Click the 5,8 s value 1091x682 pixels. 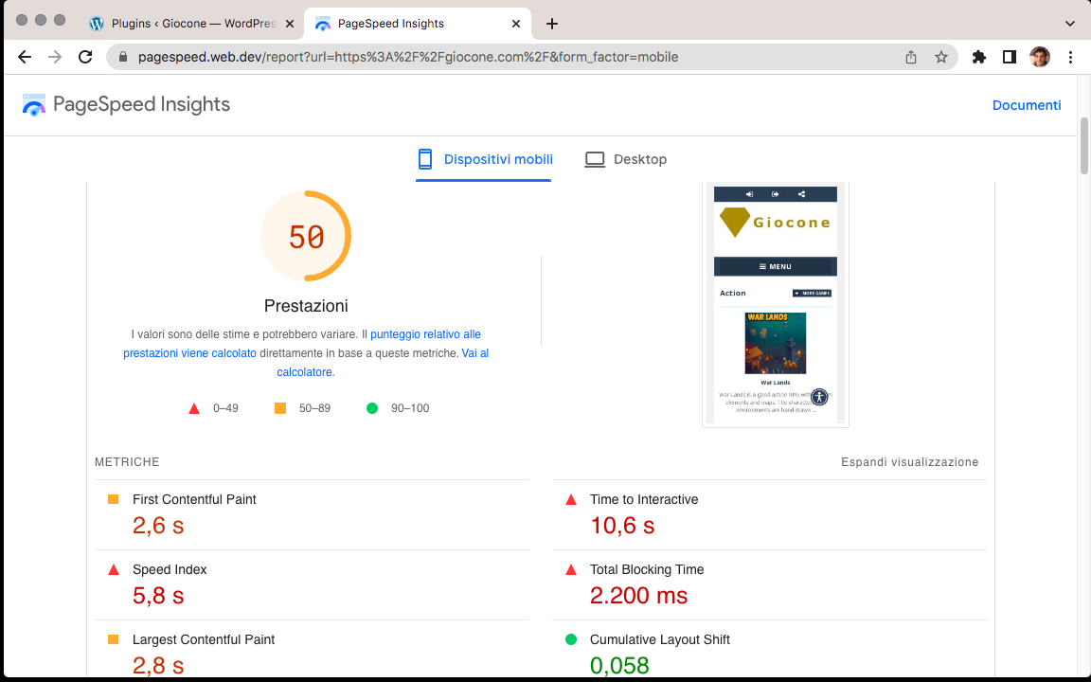158,596
